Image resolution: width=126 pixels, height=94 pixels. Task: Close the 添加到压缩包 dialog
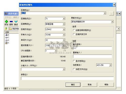(114, 5)
